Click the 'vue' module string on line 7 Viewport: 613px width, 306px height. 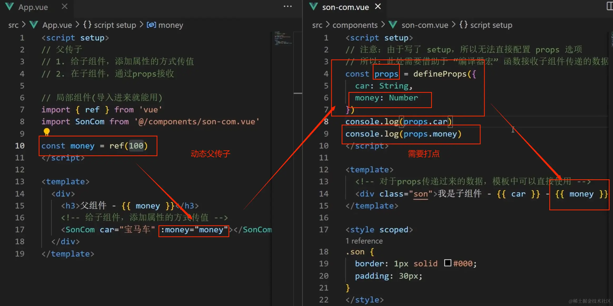[x=150, y=110]
